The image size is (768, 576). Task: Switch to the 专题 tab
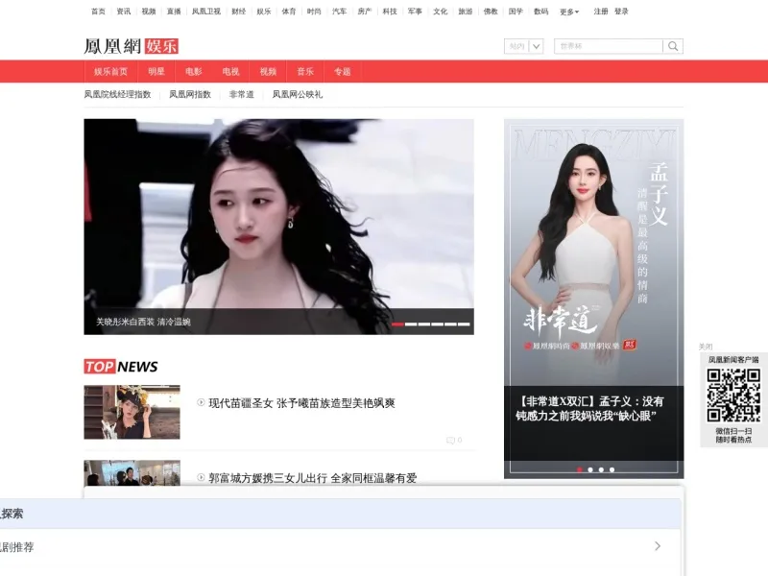pos(343,71)
